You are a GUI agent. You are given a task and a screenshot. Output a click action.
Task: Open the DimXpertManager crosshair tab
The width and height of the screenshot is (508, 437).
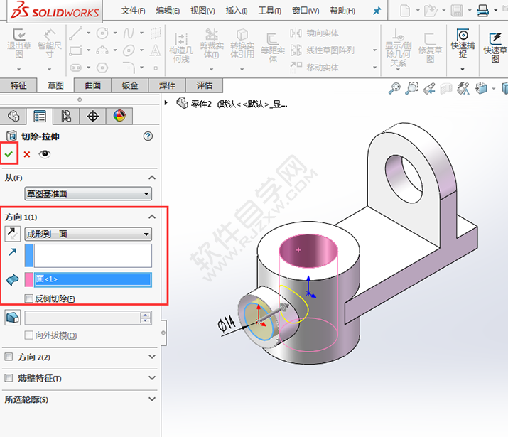click(92, 116)
